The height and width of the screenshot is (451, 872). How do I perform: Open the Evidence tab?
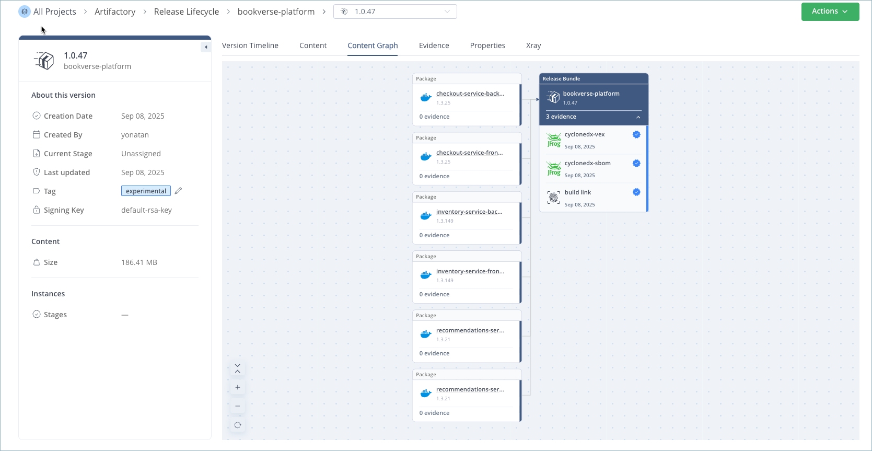[434, 45]
